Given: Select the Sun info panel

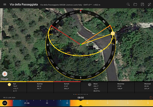Looking at the screenshot, I should [x=13, y=87].
